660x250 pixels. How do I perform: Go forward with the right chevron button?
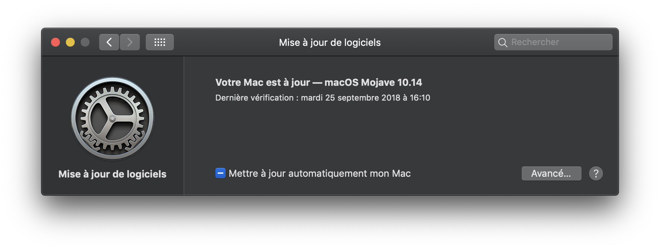pos(130,42)
